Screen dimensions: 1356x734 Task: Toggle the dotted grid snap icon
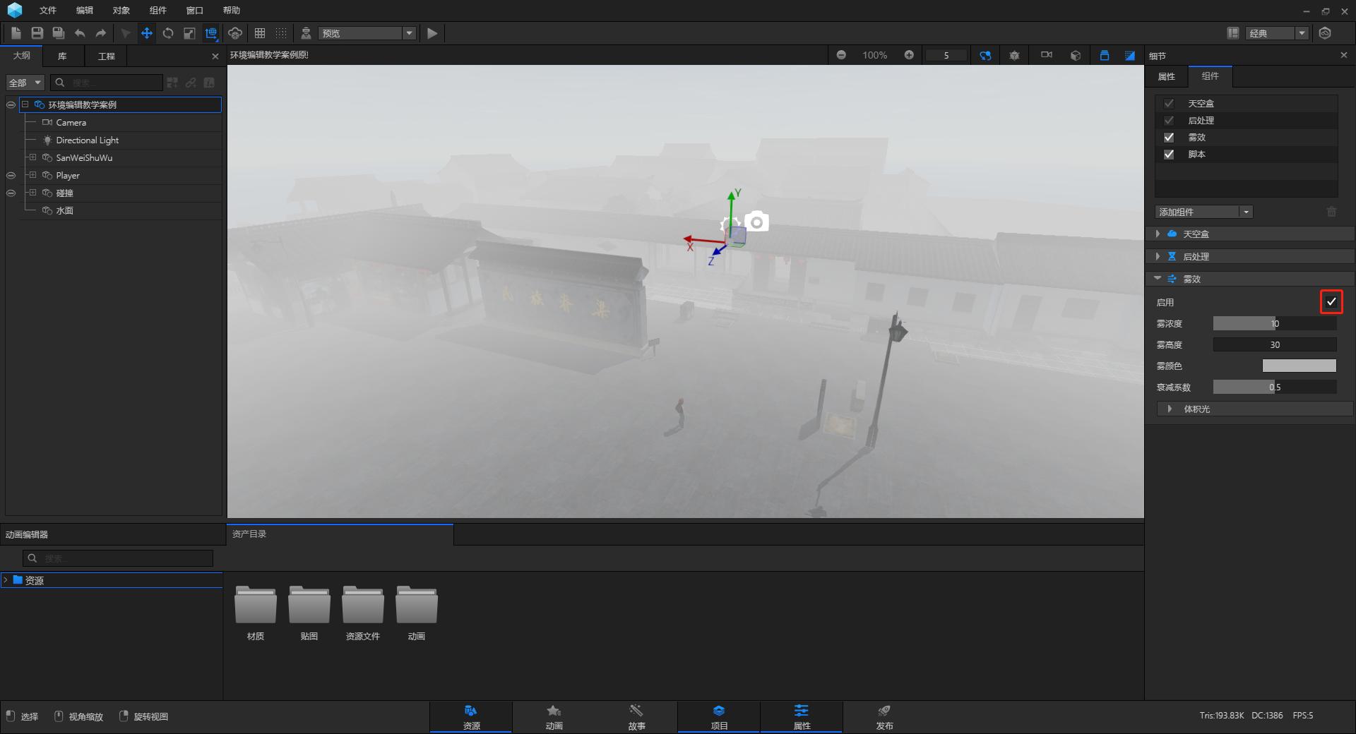pyautogui.click(x=281, y=33)
